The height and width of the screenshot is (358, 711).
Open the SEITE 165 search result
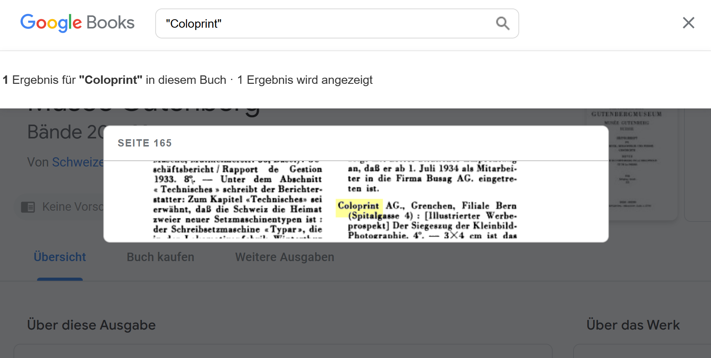pyautogui.click(x=144, y=143)
